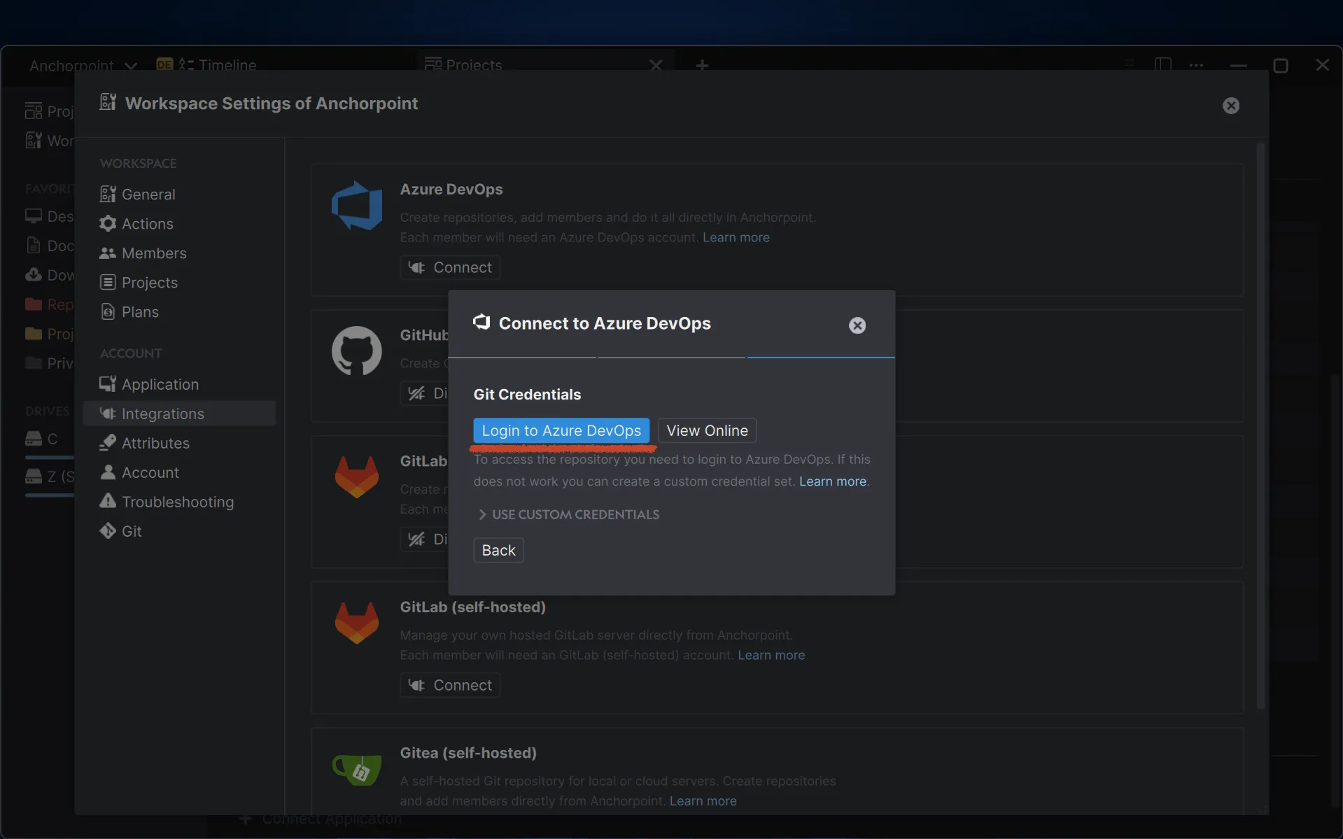
Task: Click the Azure DevOps icon in dialog title
Action: (481, 322)
